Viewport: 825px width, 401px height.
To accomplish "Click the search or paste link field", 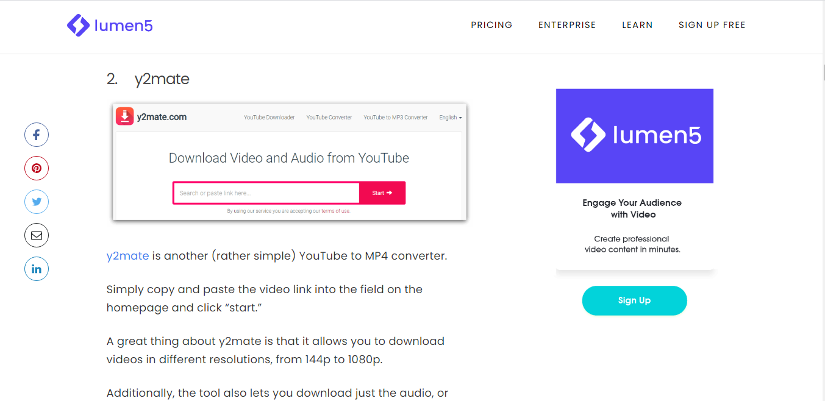I will pyautogui.click(x=266, y=193).
